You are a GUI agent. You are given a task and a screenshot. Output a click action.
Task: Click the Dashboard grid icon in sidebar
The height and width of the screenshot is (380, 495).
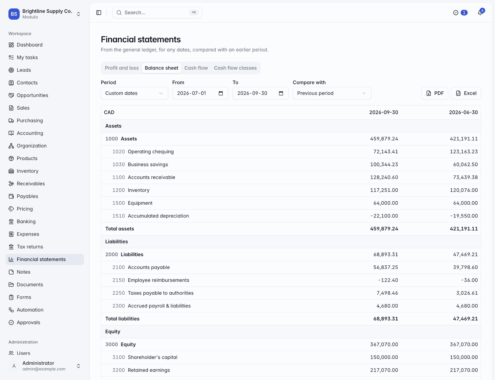[x=11, y=45]
